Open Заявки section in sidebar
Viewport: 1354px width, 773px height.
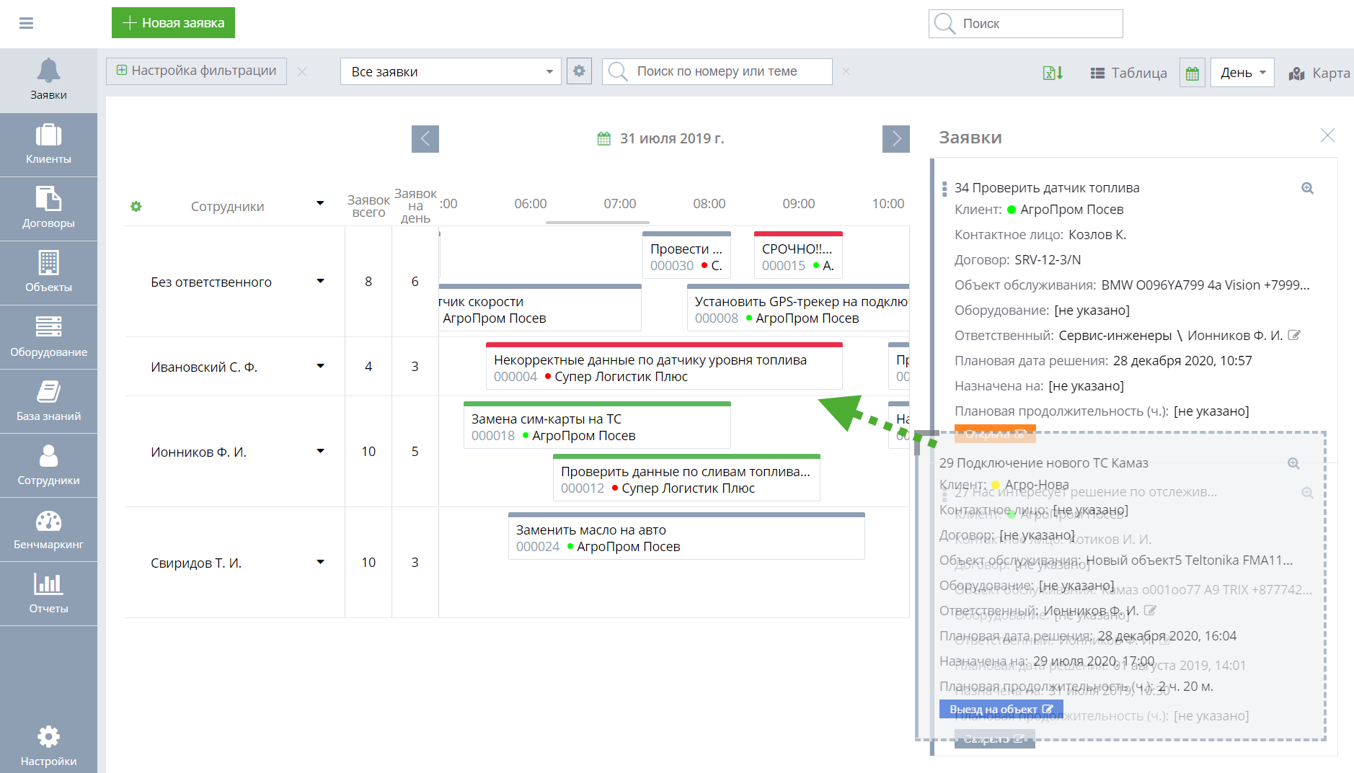pyautogui.click(x=48, y=81)
